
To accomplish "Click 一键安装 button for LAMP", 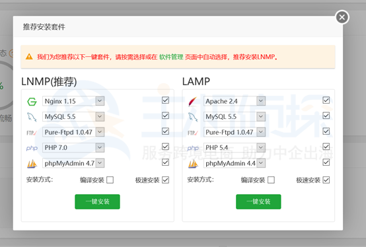I will coord(258,201).
